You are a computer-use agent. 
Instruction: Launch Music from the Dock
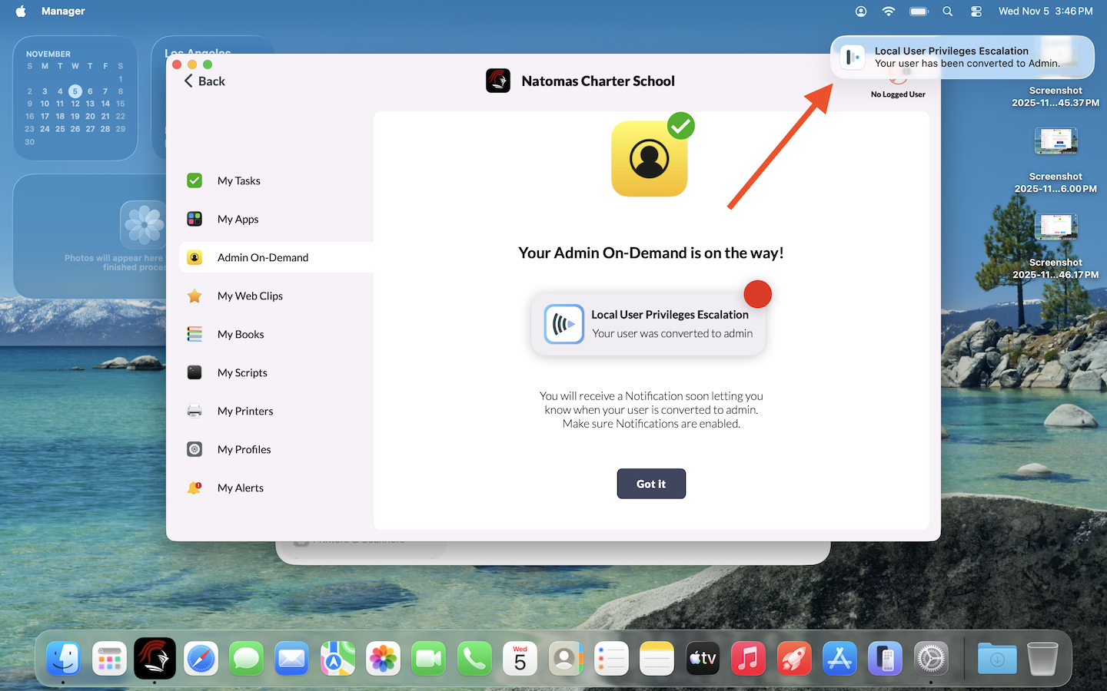748,659
